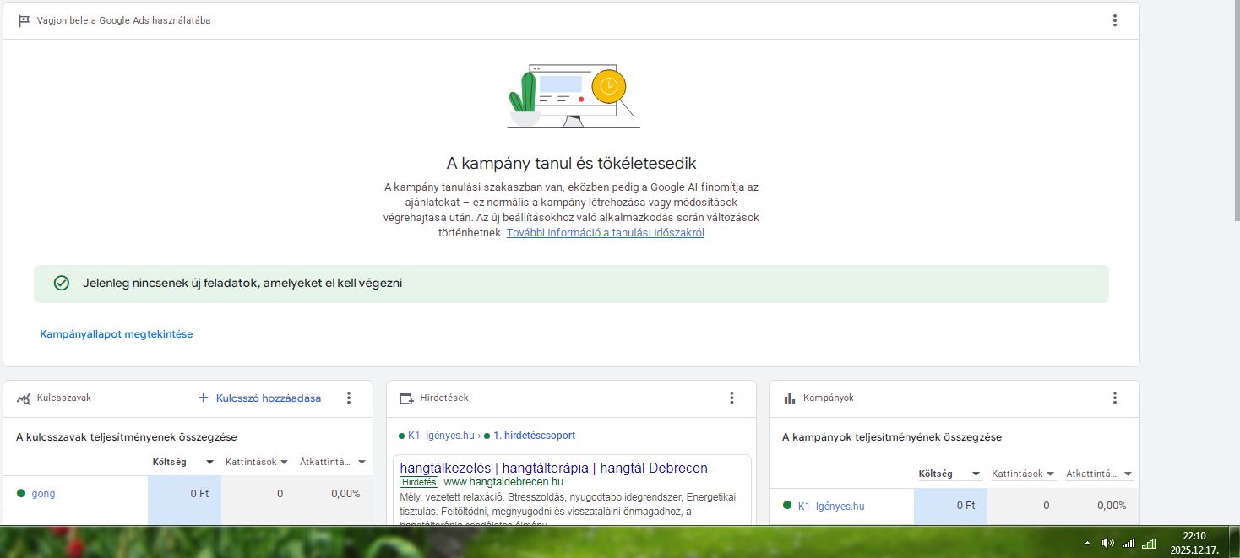Click the Hirdetések card header icon
Viewport: 1240px width, 558px height.
[x=406, y=398]
